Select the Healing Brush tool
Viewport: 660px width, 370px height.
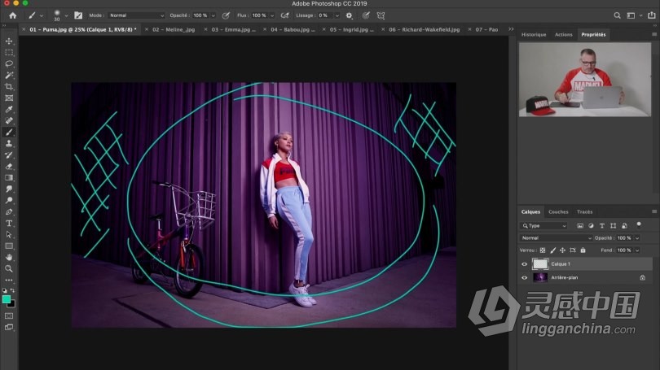[x=9, y=120]
